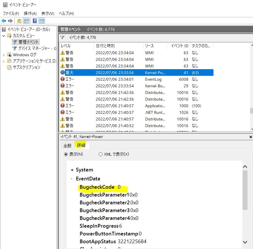Open the blue Help question-mark toolbar icon
The image size is (253, 249).
(35, 21)
